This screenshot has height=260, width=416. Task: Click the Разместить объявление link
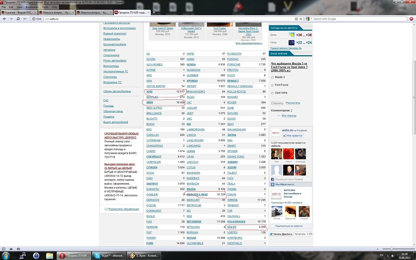pyautogui.click(x=123, y=209)
